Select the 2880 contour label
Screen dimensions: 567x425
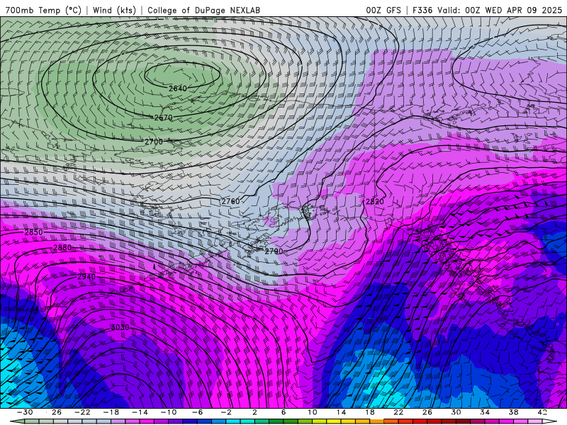[62, 247]
